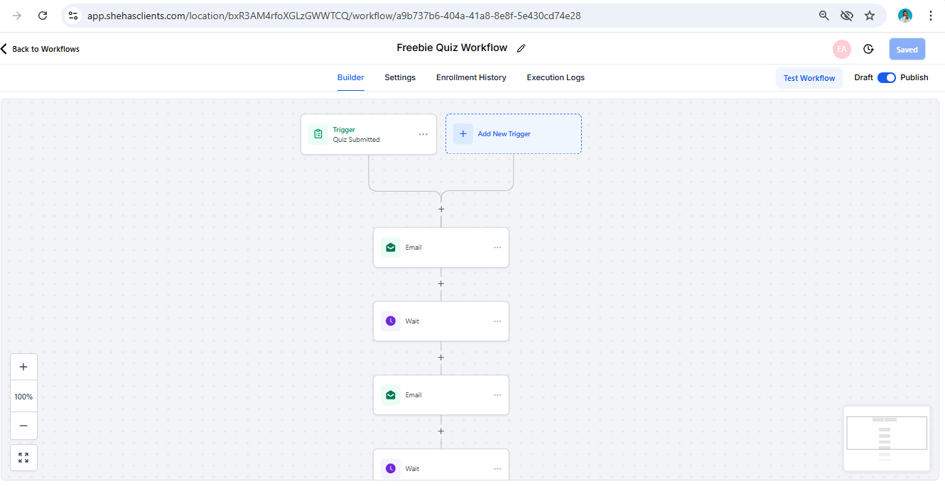Open first Email action three-dot menu
This screenshot has height=486, width=945.
click(x=497, y=248)
